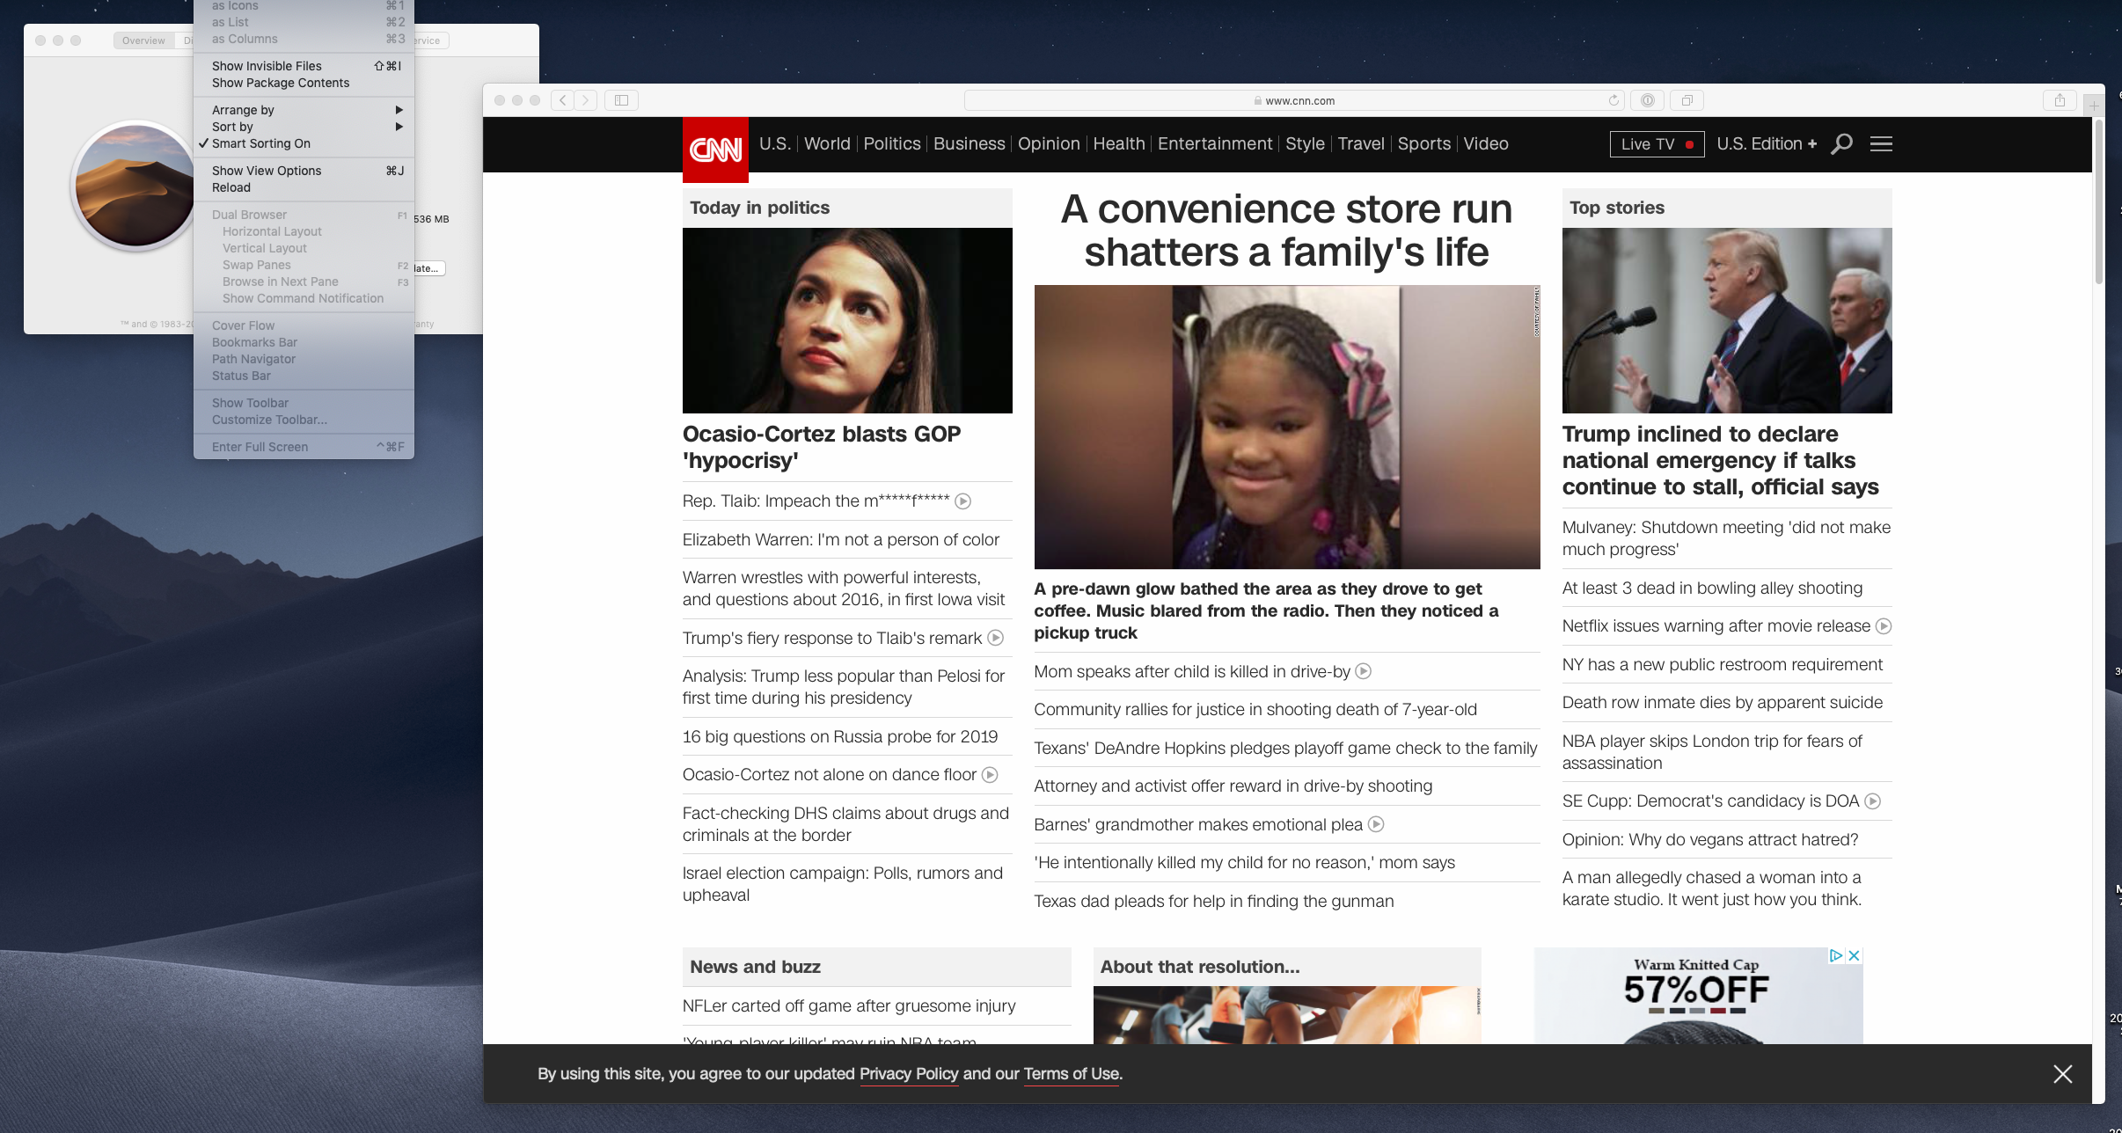Open new tab with plus icon
The width and height of the screenshot is (2122, 1133).
click(x=2094, y=106)
